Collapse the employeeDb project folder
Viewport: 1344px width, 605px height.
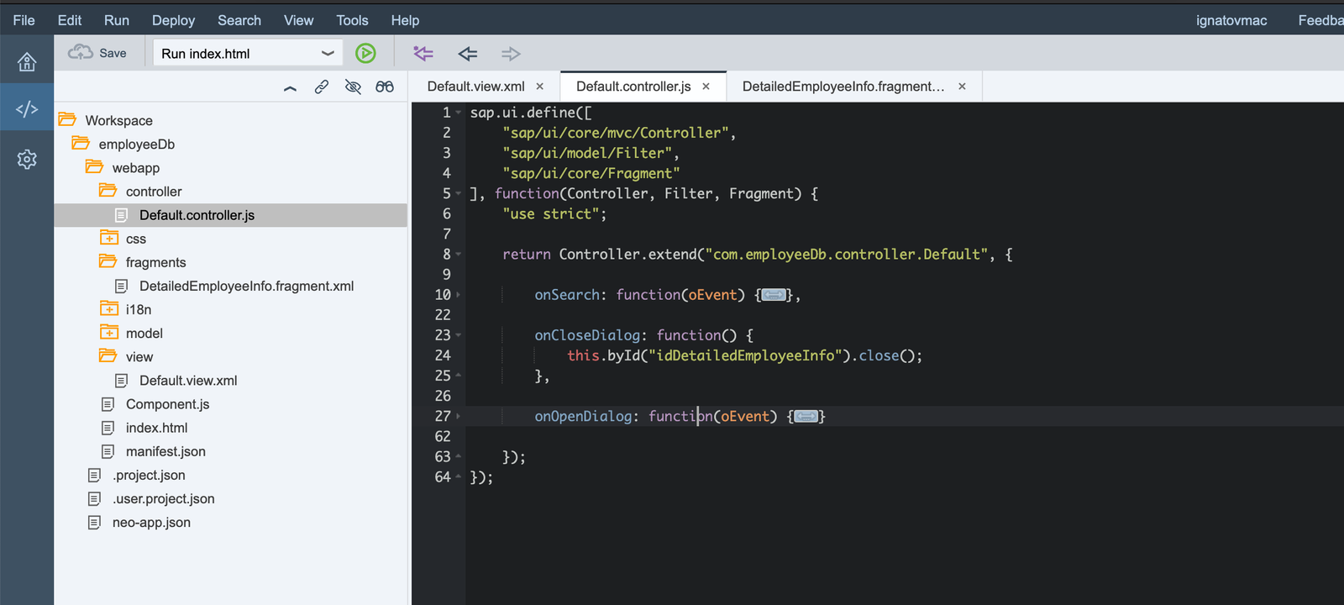(81, 144)
